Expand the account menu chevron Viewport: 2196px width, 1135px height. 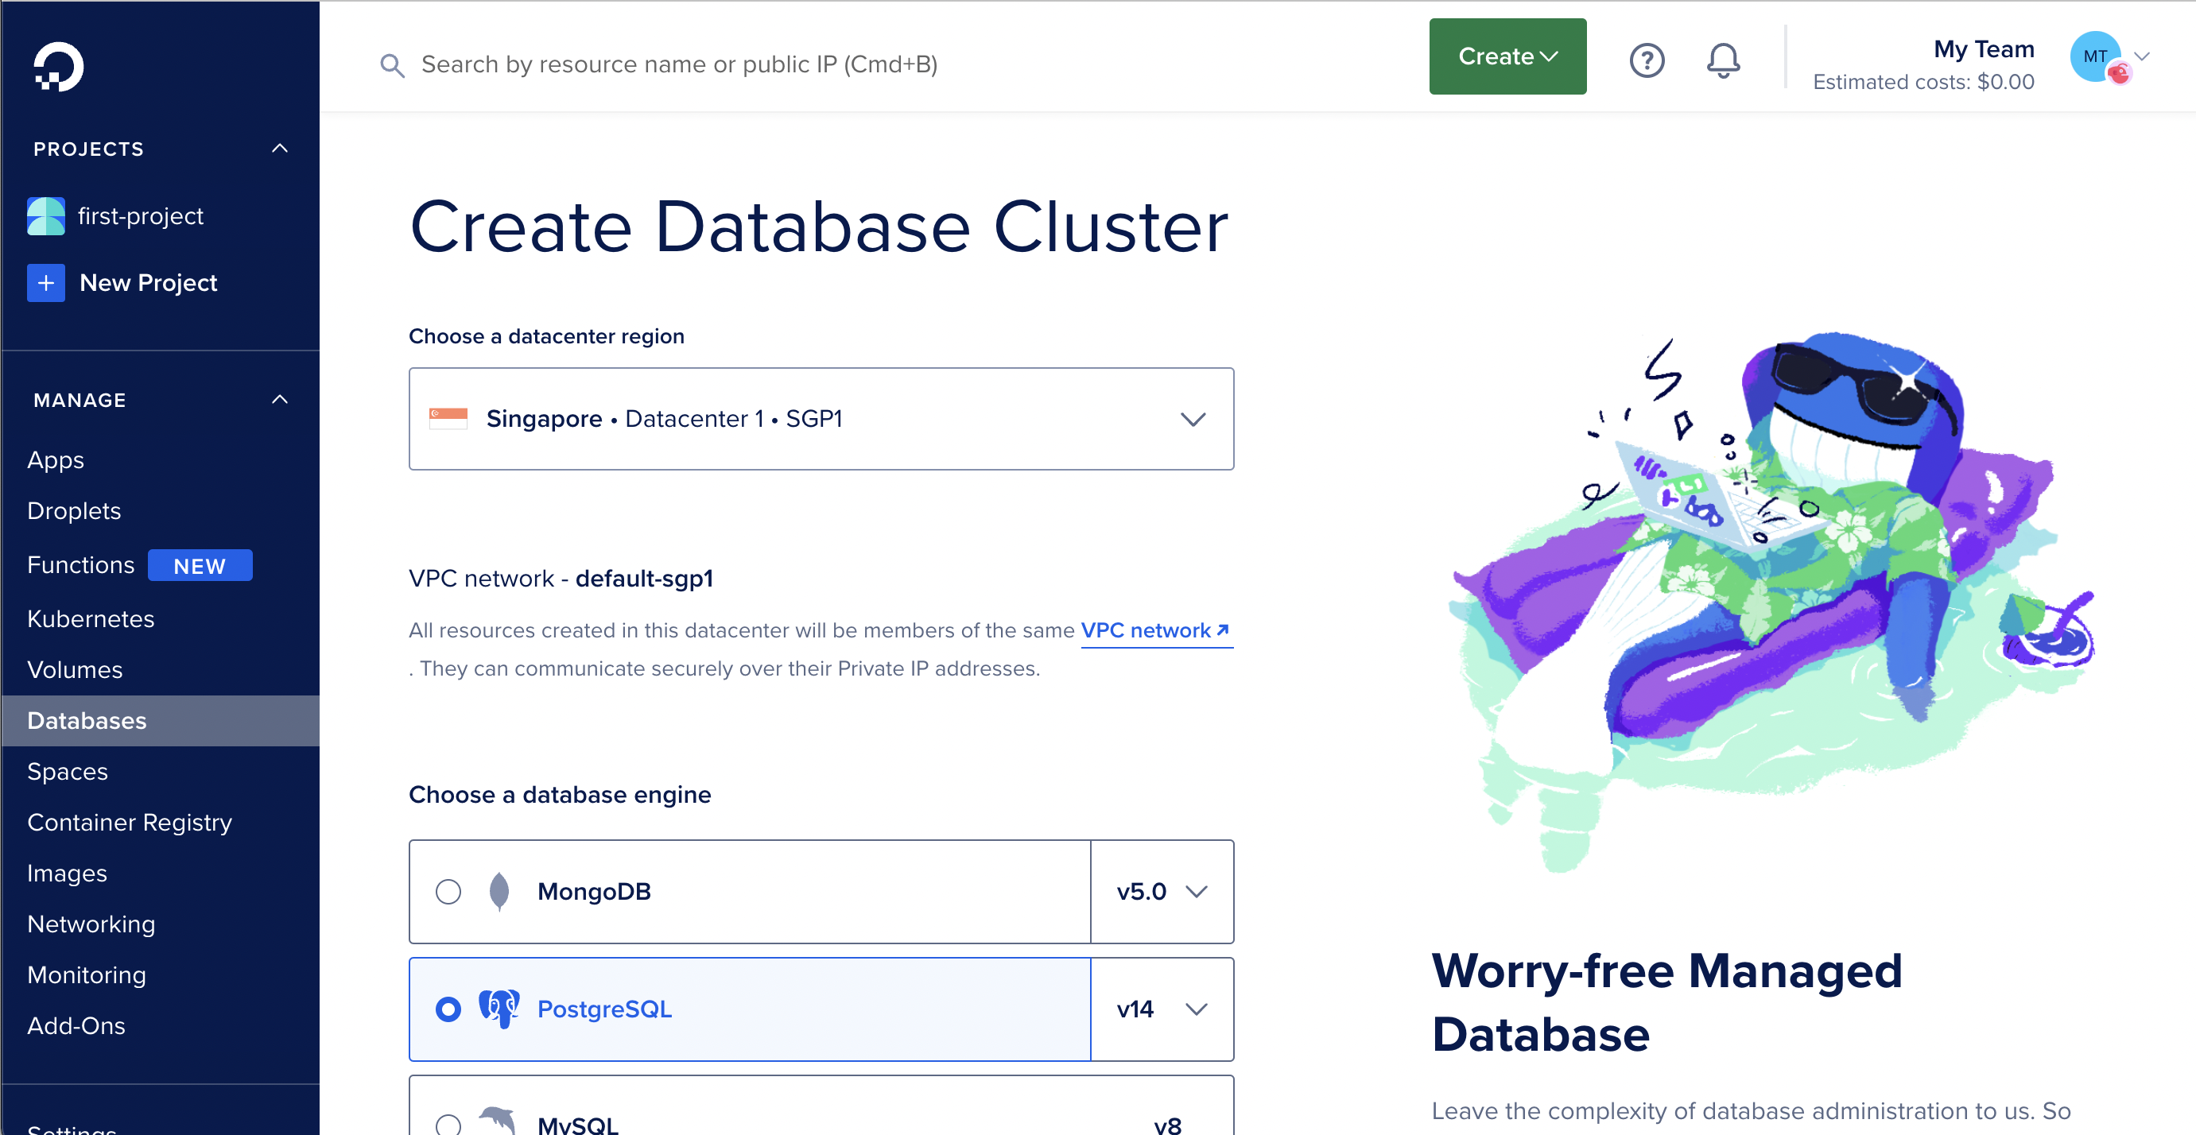click(x=2141, y=56)
